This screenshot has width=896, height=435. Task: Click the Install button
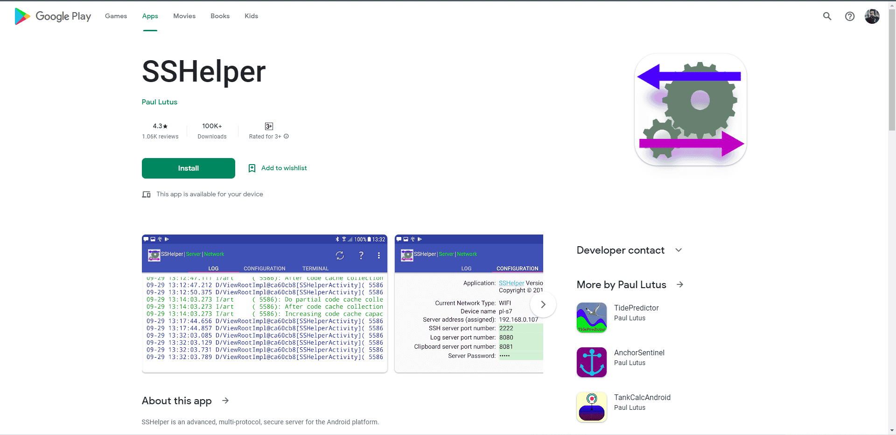189,168
